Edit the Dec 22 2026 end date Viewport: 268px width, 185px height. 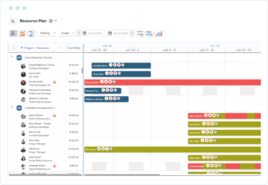(121, 33)
